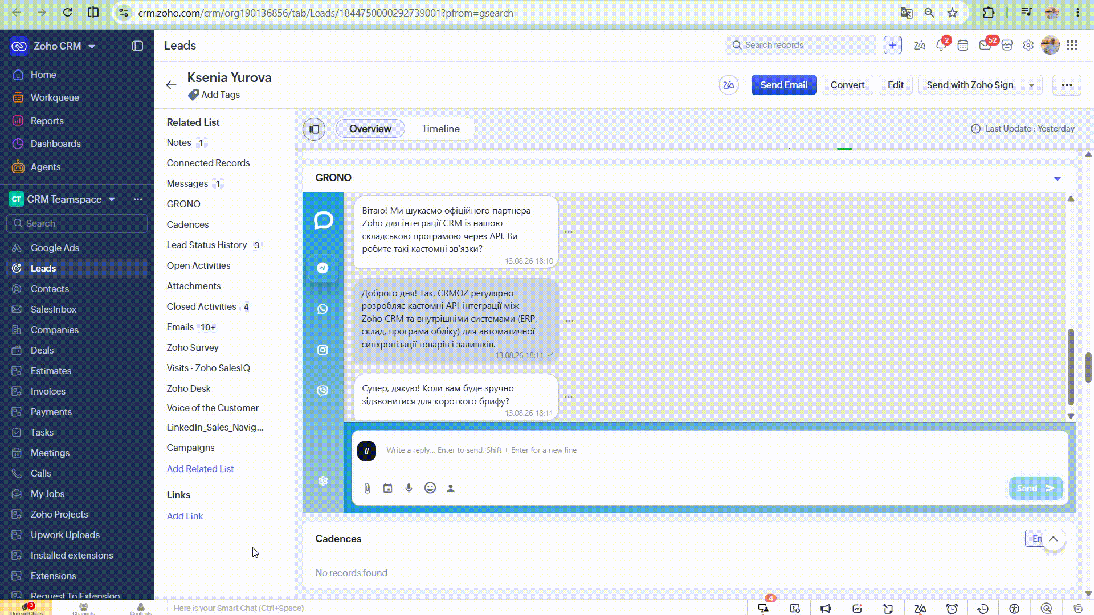Open options for the CRMOZ reply message

point(569,321)
